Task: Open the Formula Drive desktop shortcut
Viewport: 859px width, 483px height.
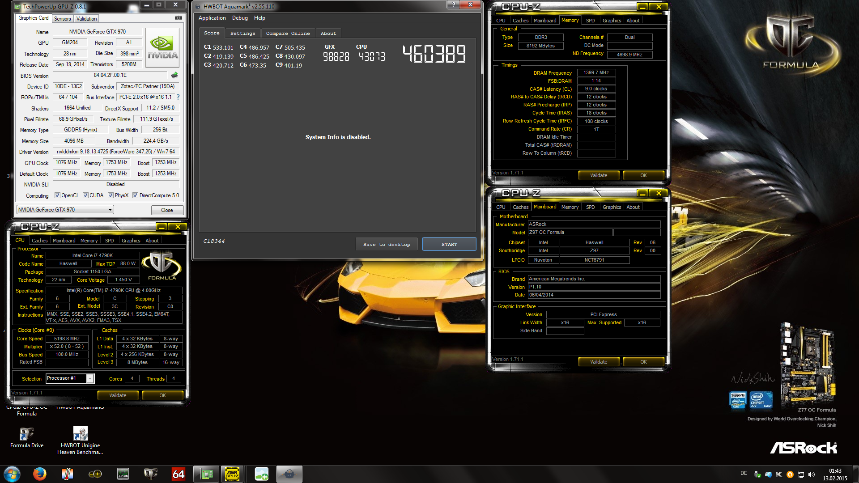Action: 27,437
